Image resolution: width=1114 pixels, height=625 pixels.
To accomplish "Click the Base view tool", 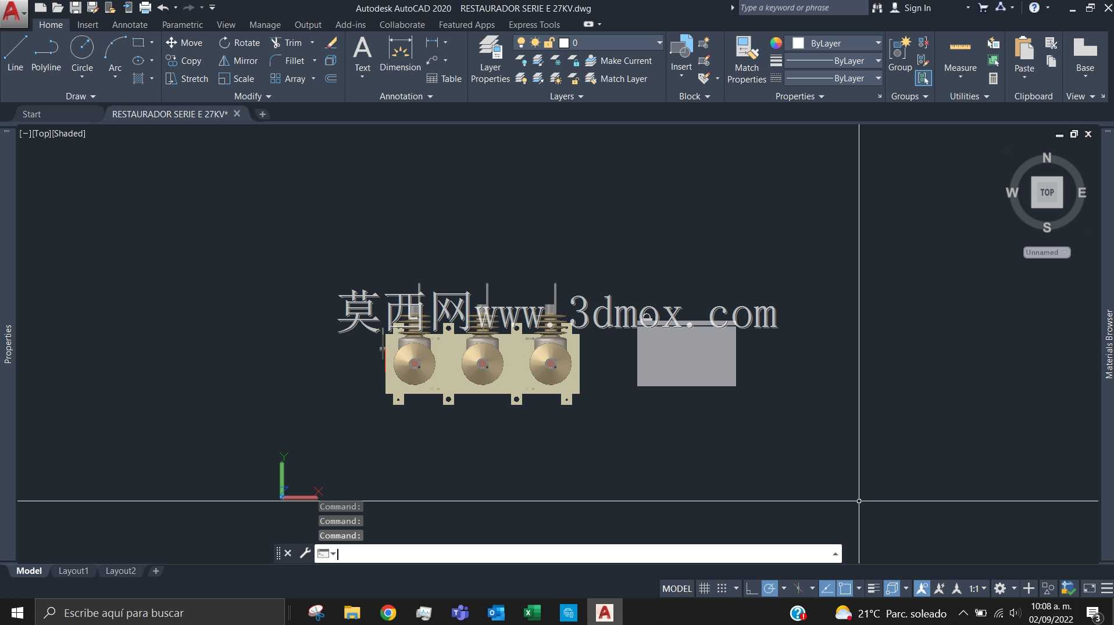I will click(1085, 53).
